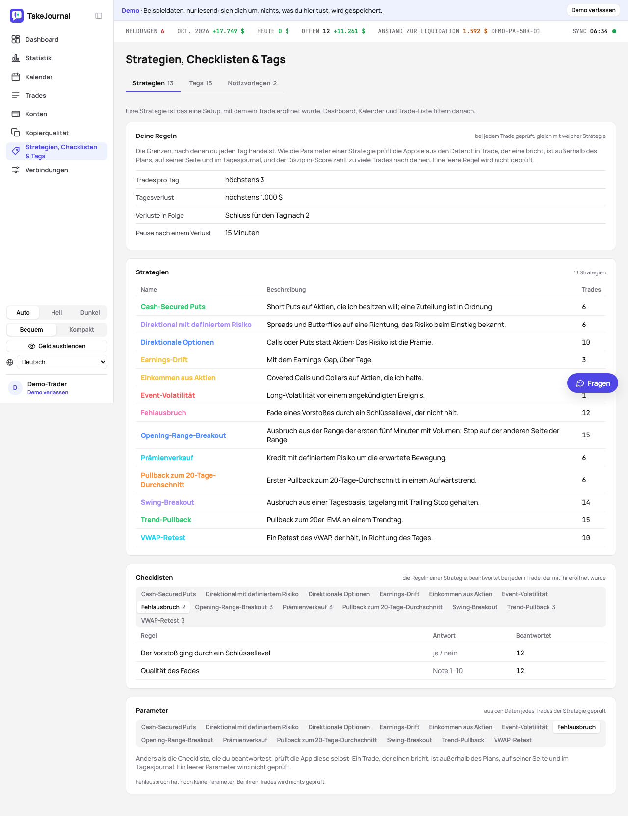This screenshot has height=816, width=628.
Task: Show Prämienverkauf checklist tab
Action: 308,607
